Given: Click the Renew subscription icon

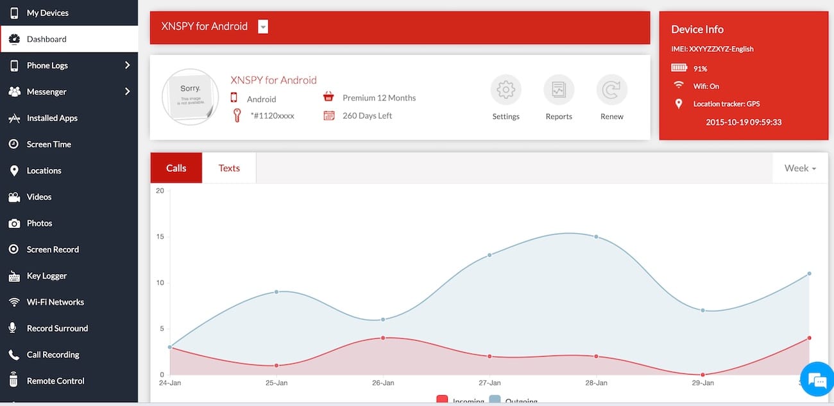Looking at the screenshot, I should pos(611,90).
